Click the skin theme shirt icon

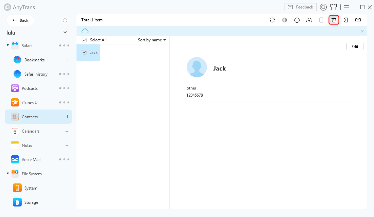pos(334,7)
